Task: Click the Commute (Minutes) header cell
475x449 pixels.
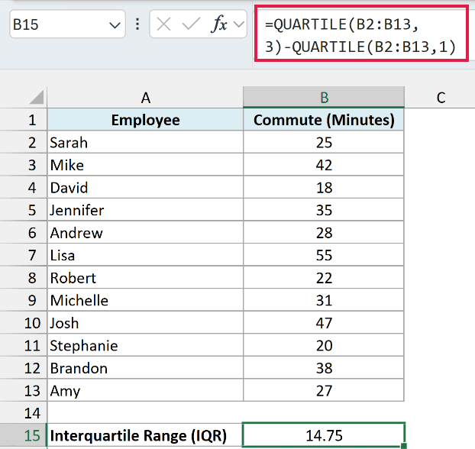Action: pos(324,120)
